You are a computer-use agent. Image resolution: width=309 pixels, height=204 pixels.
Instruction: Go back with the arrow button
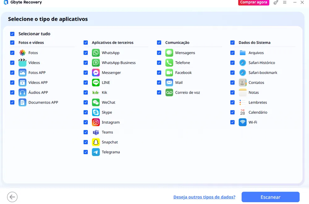click(x=12, y=197)
